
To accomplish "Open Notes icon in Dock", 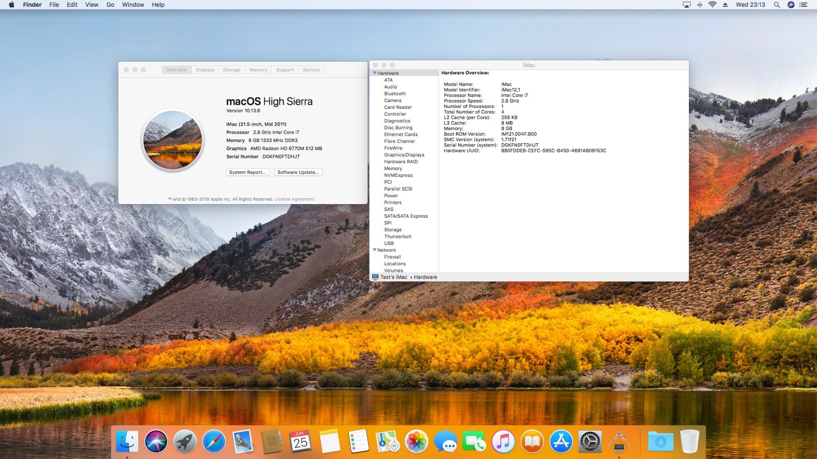I will (330, 441).
